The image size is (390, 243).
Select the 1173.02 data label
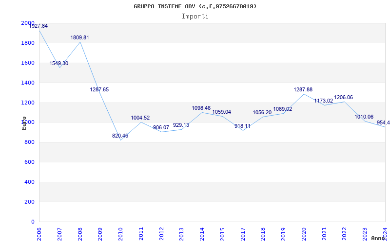pos(323,101)
